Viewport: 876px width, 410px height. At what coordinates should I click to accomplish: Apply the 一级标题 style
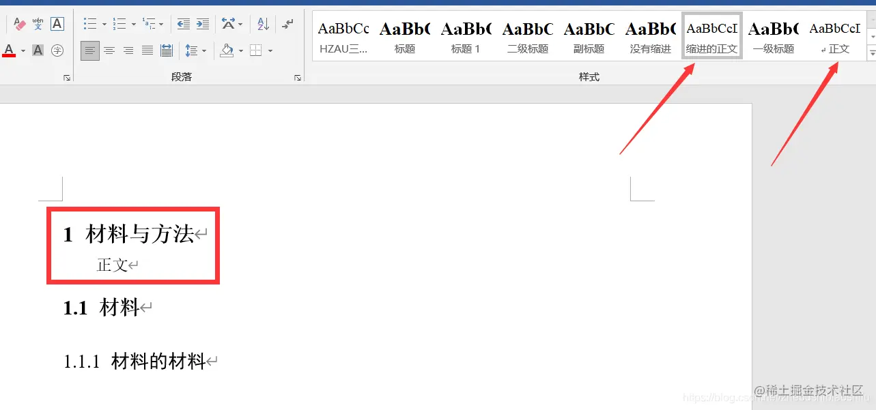click(774, 37)
